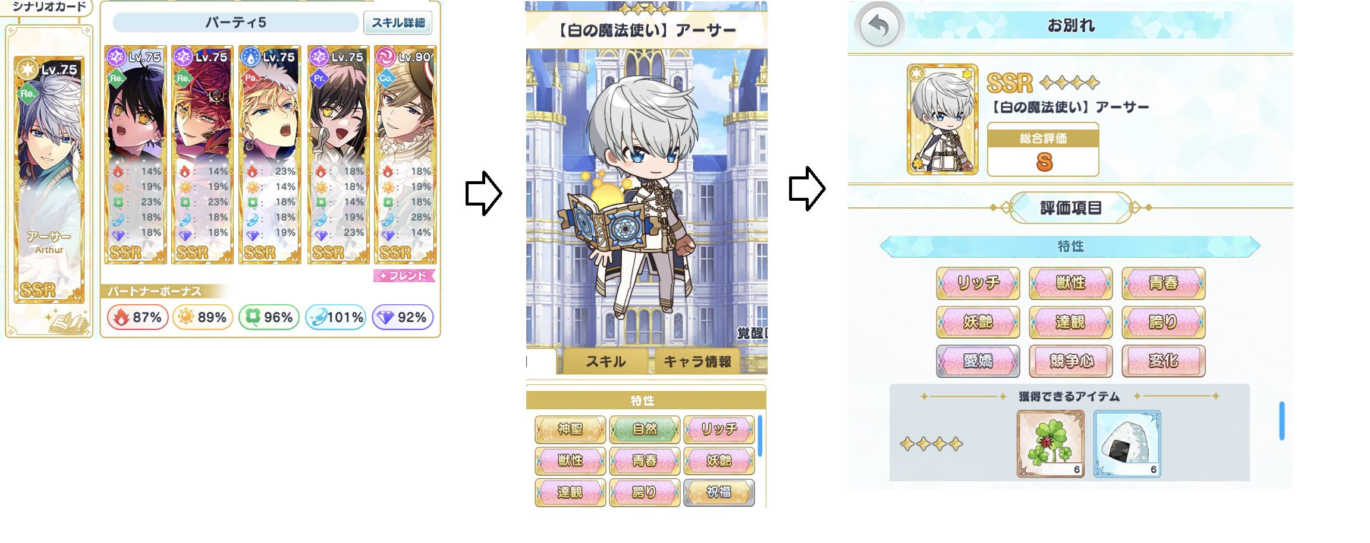Select the rice ball (onigiri) item icon
The width and height of the screenshot is (1370, 543).
1127,444
